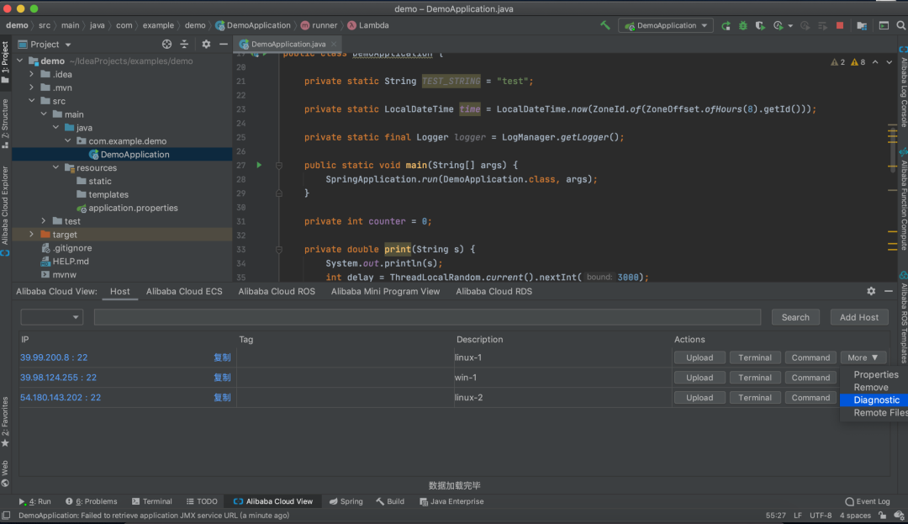This screenshot has width=908, height=524.
Task: Click Collapse All icon in Project panel
Action: click(x=184, y=45)
